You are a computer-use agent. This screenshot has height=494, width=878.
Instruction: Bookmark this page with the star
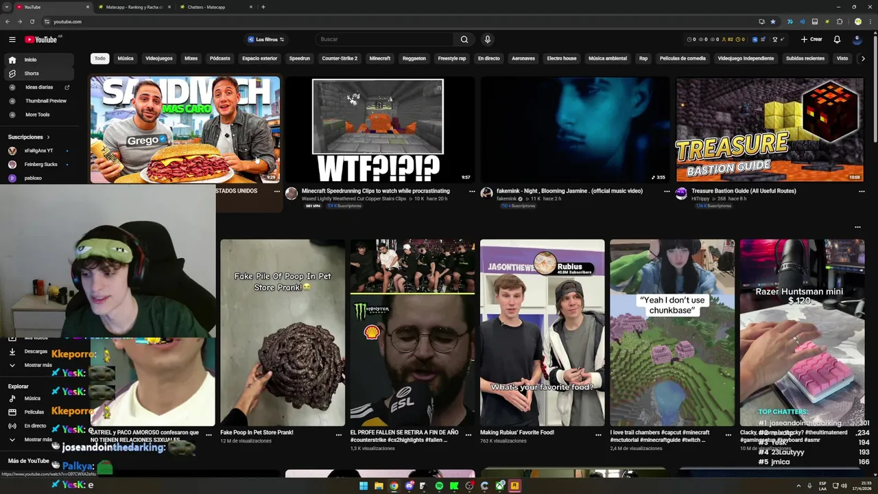[773, 21]
